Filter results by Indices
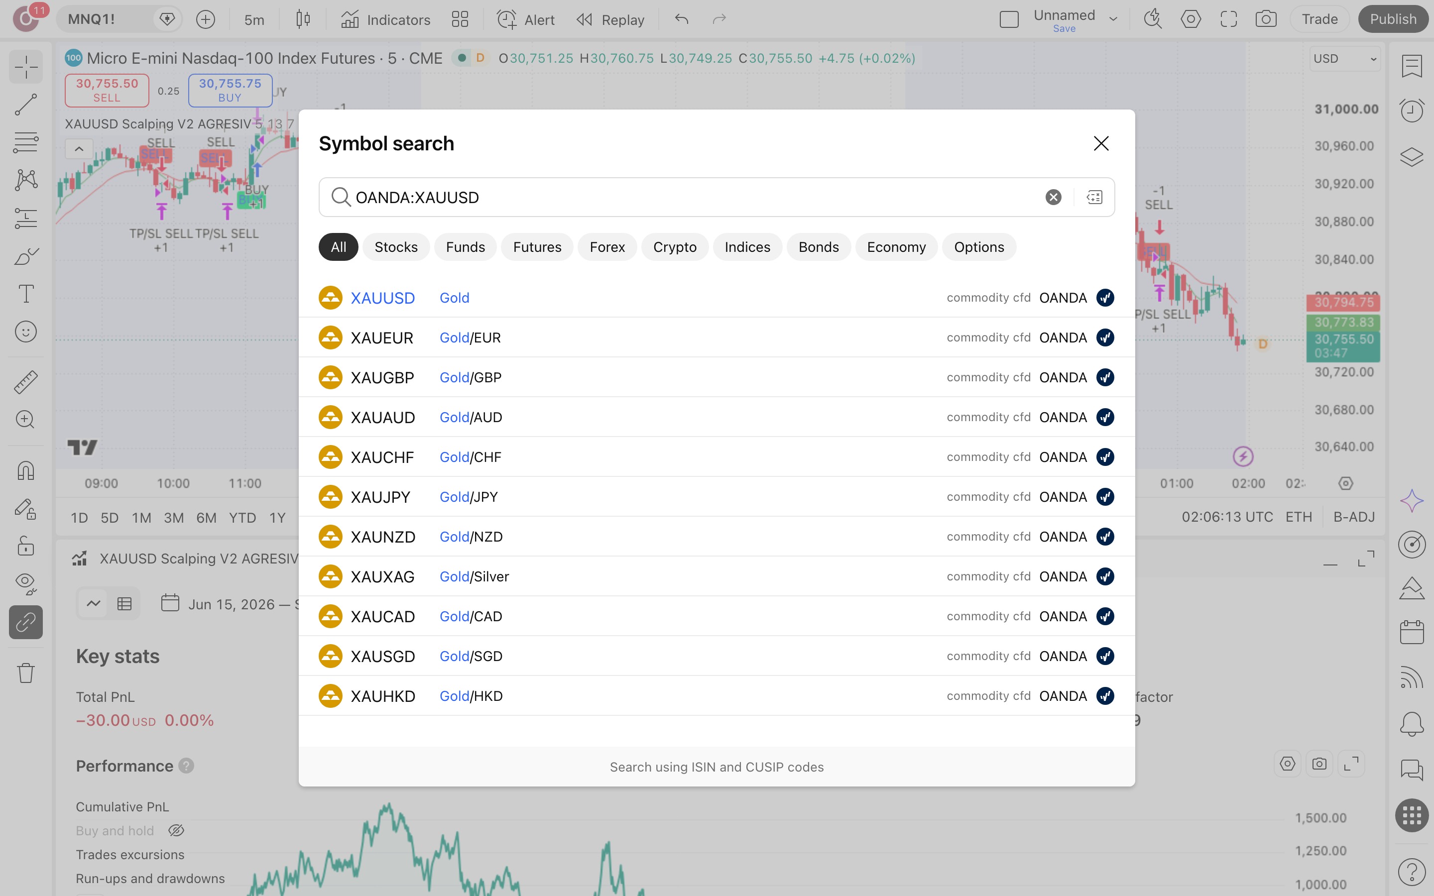1434x896 pixels. click(747, 247)
